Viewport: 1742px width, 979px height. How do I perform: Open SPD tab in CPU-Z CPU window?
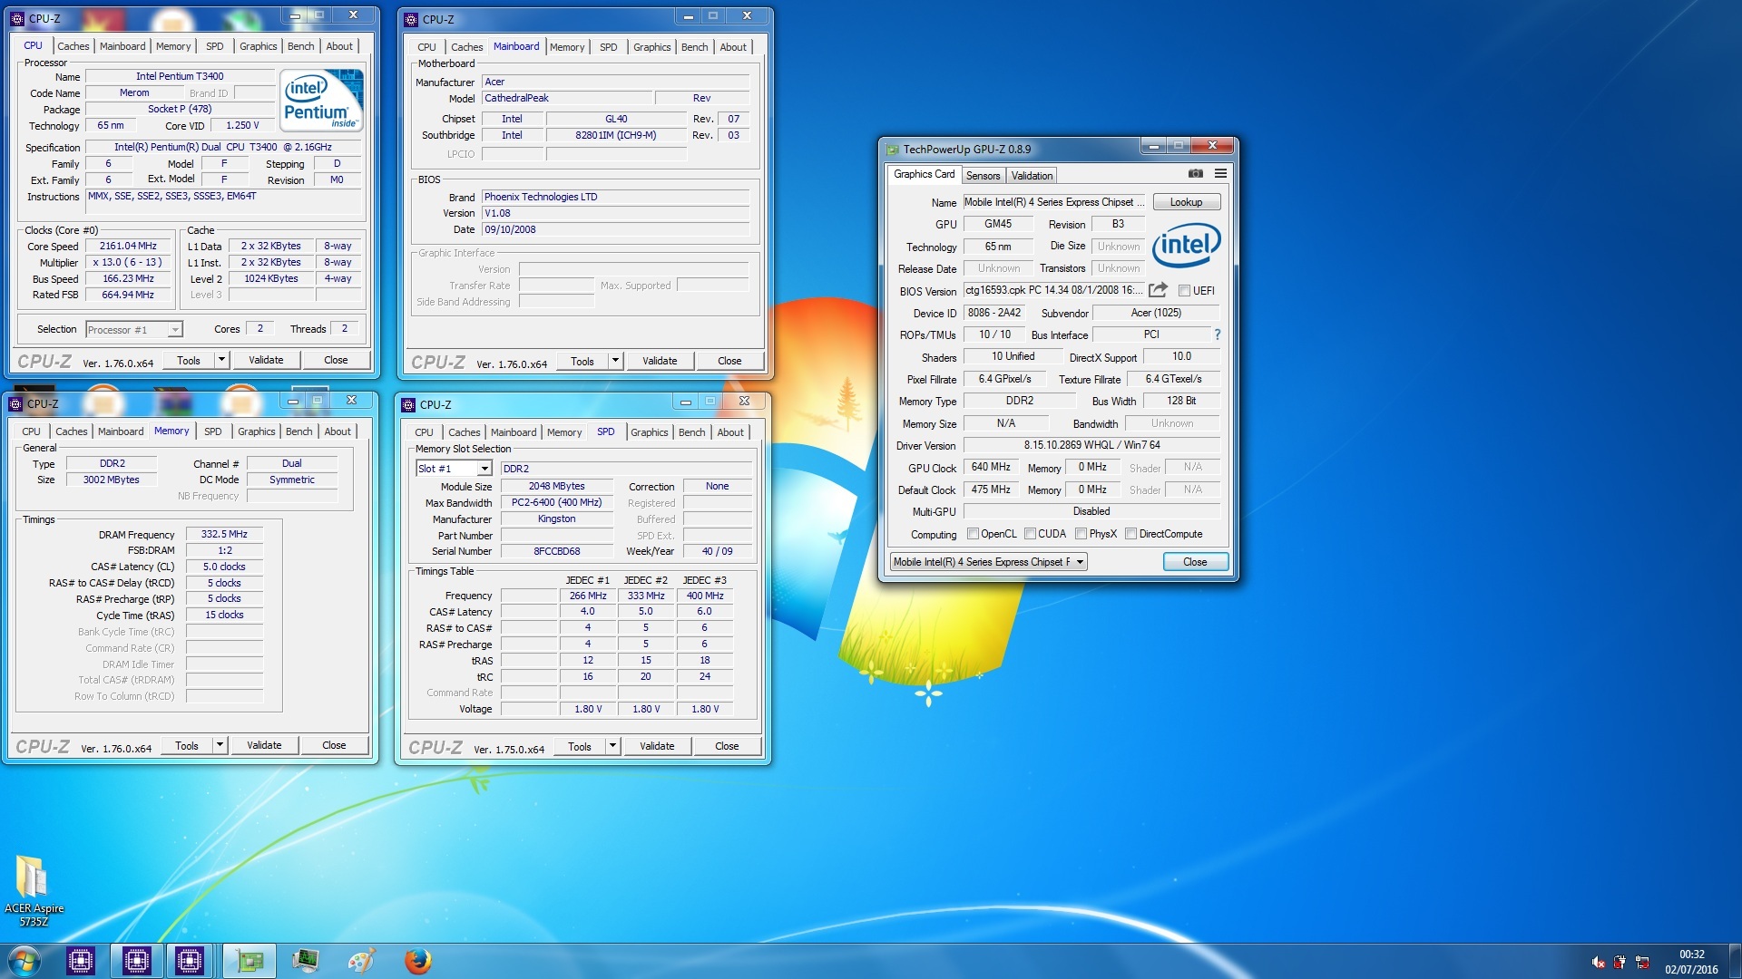click(214, 46)
